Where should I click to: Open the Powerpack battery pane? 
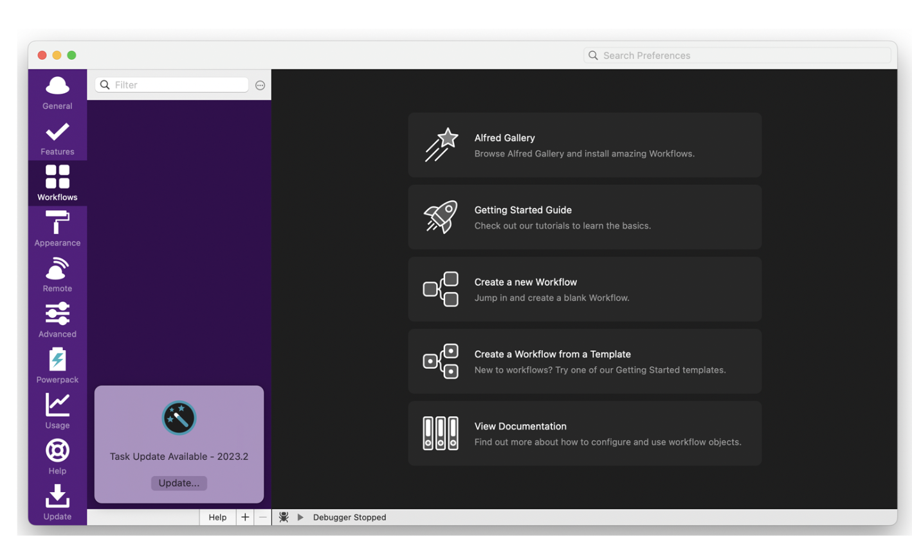(x=57, y=366)
